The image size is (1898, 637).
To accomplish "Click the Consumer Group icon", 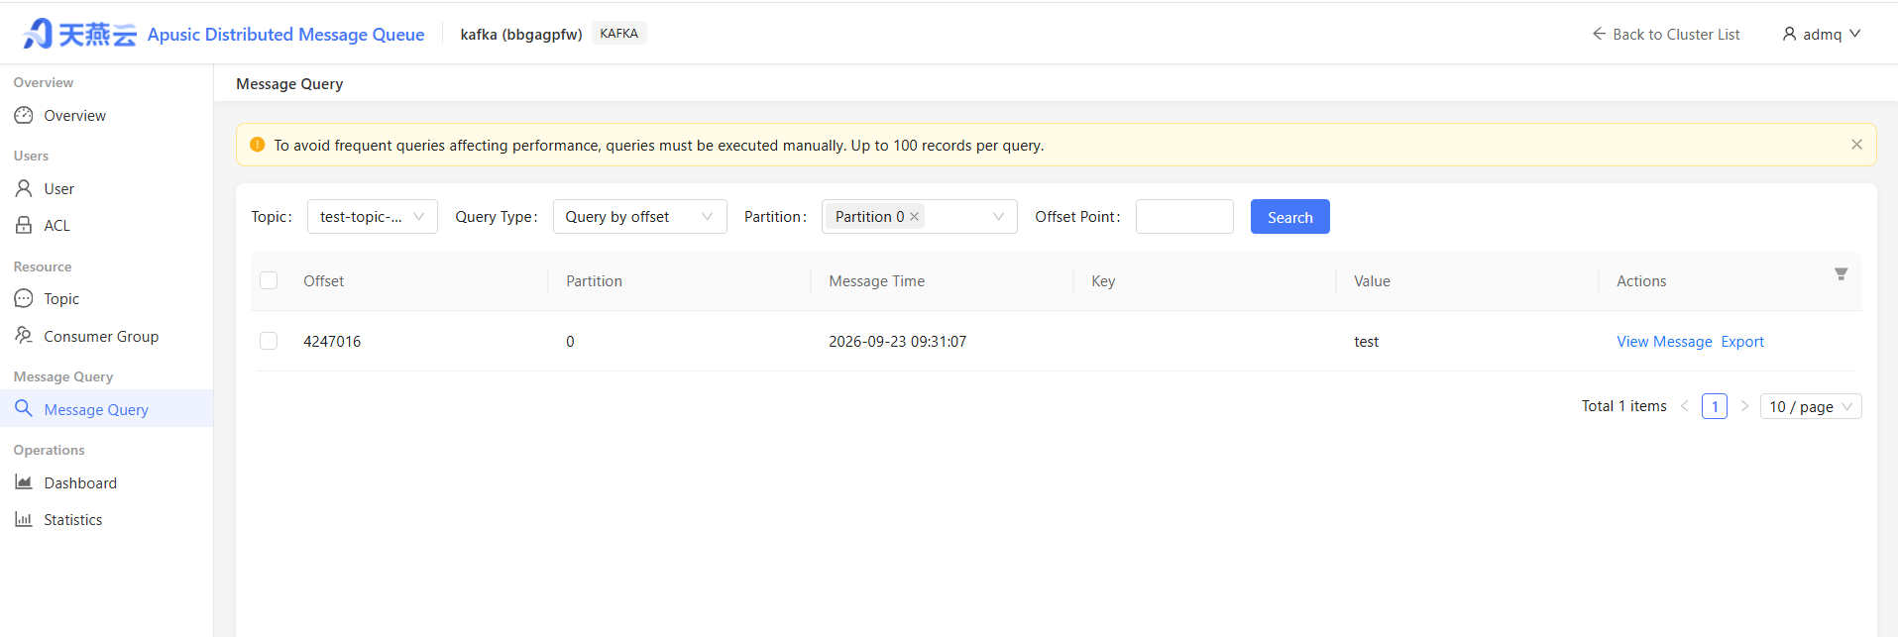I will (24, 336).
